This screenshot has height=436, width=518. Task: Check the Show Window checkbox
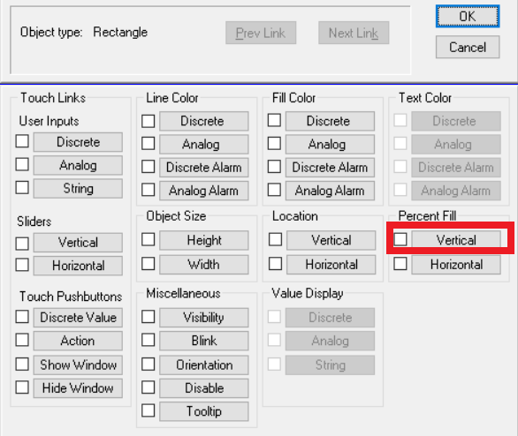[x=22, y=365]
